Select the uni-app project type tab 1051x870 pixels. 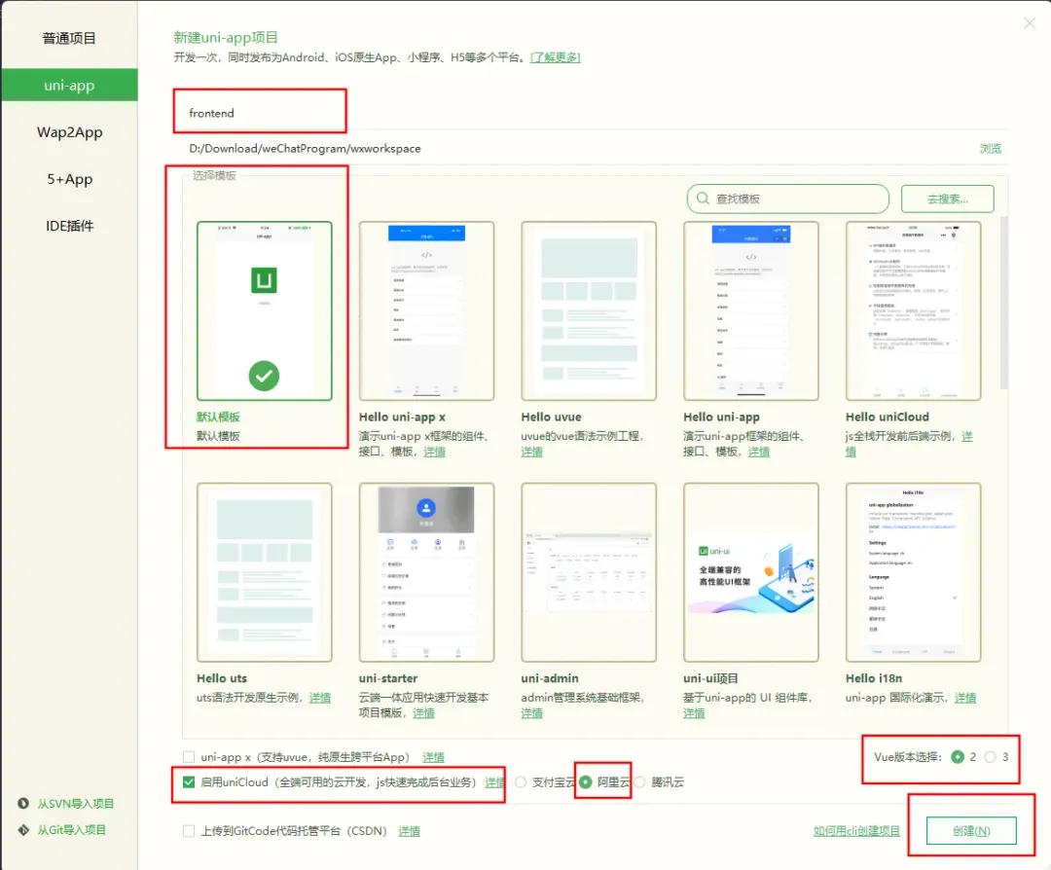(69, 85)
